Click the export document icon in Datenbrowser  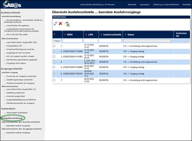[67, 24]
